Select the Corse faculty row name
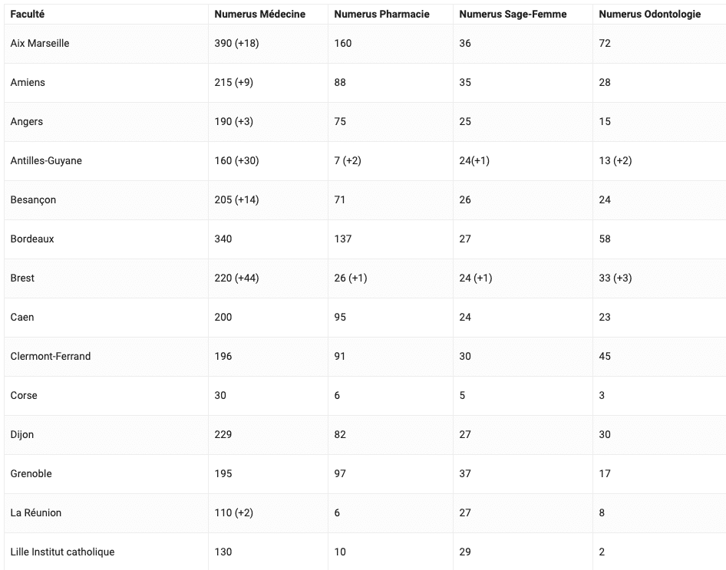Viewport: 726px width, 570px height. (24, 396)
